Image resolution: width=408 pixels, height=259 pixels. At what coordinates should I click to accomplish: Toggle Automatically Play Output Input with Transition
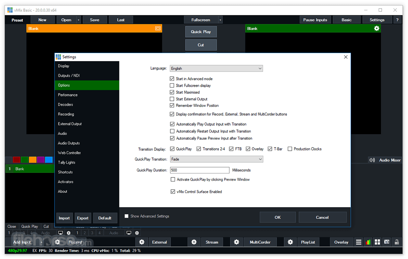click(172, 124)
